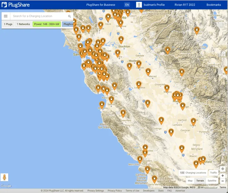This screenshot has height=193, width=228.
Task: Open Developers link
Action: 149,191
